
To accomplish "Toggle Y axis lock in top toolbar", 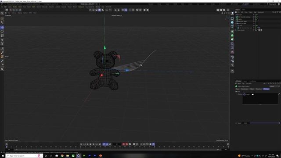I will coord(14,10).
